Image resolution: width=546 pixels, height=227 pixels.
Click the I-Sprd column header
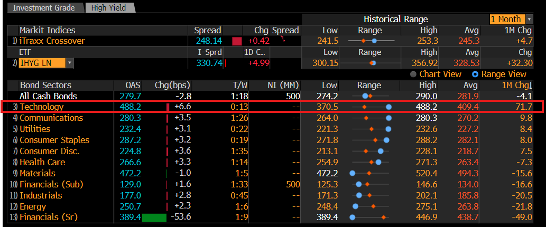[210, 52]
